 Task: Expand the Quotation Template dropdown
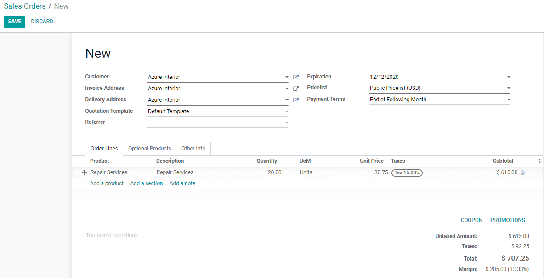point(287,111)
